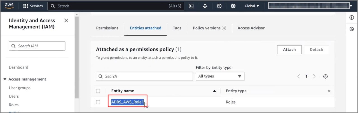This screenshot has height=113, width=358.
Task: Close the IAM navigation panel
Action: pyautogui.click(x=66, y=20)
